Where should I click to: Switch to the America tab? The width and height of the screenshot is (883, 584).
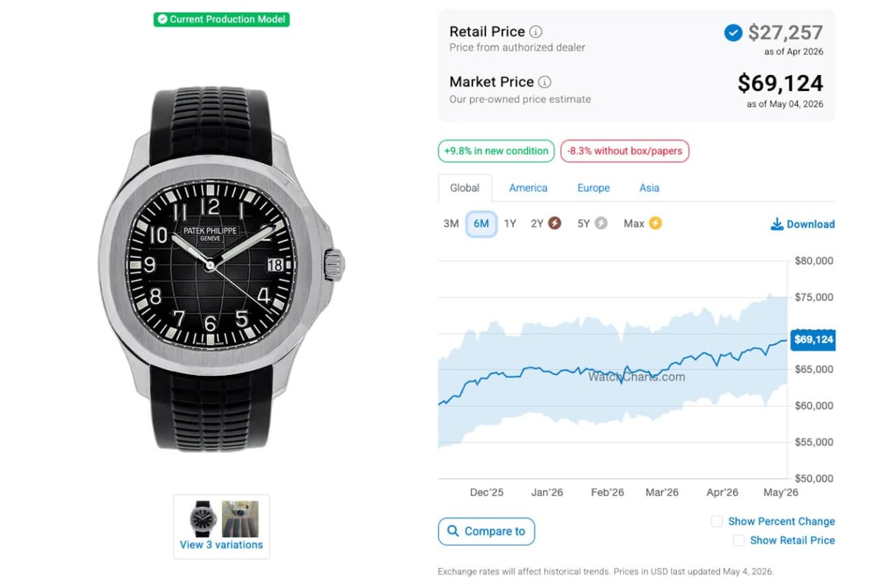click(x=528, y=188)
